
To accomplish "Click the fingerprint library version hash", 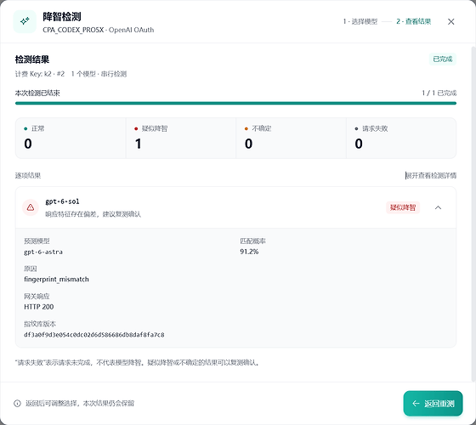I will tap(94, 335).
